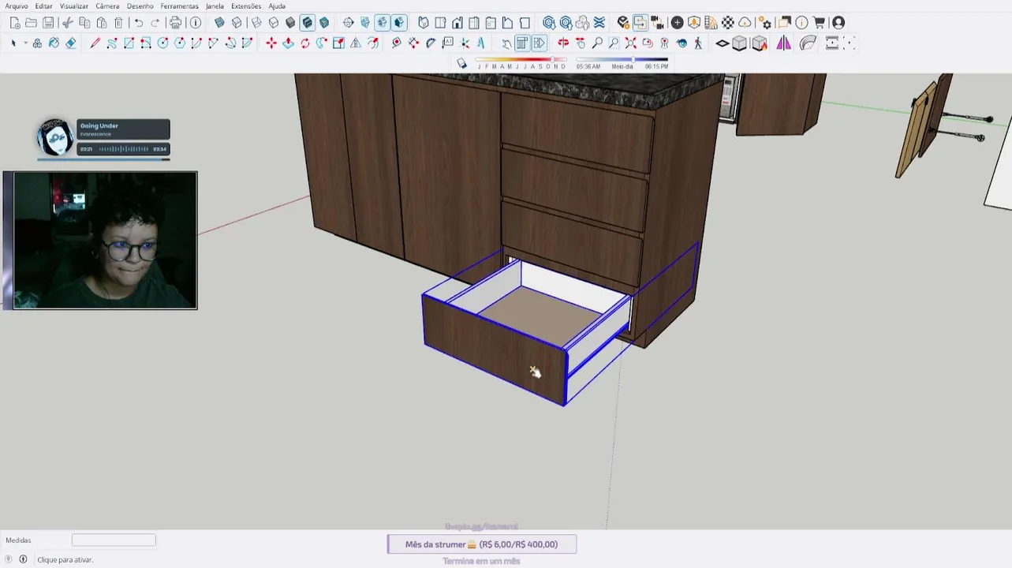Switch to Iso view
The height and width of the screenshot is (568, 1012).
424,23
